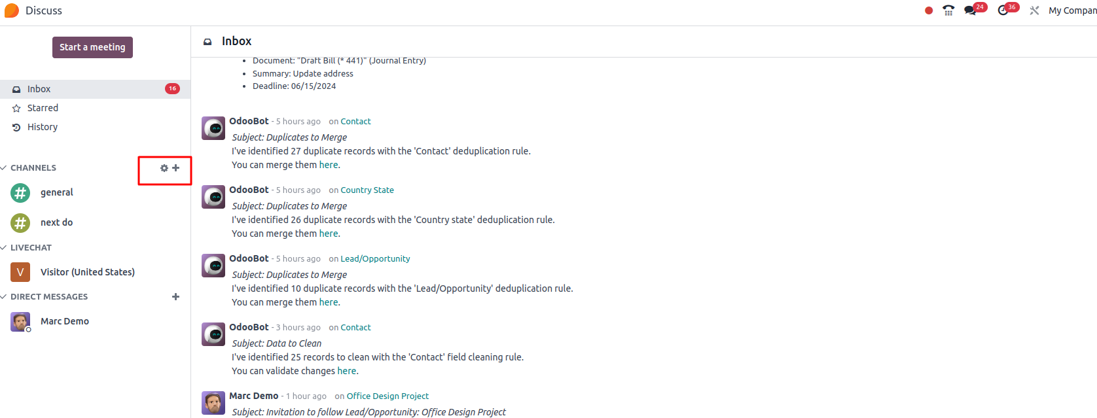This screenshot has height=418, width=1097.
Task: Click the red recording dot icon
Action: click(x=929, y=10)
